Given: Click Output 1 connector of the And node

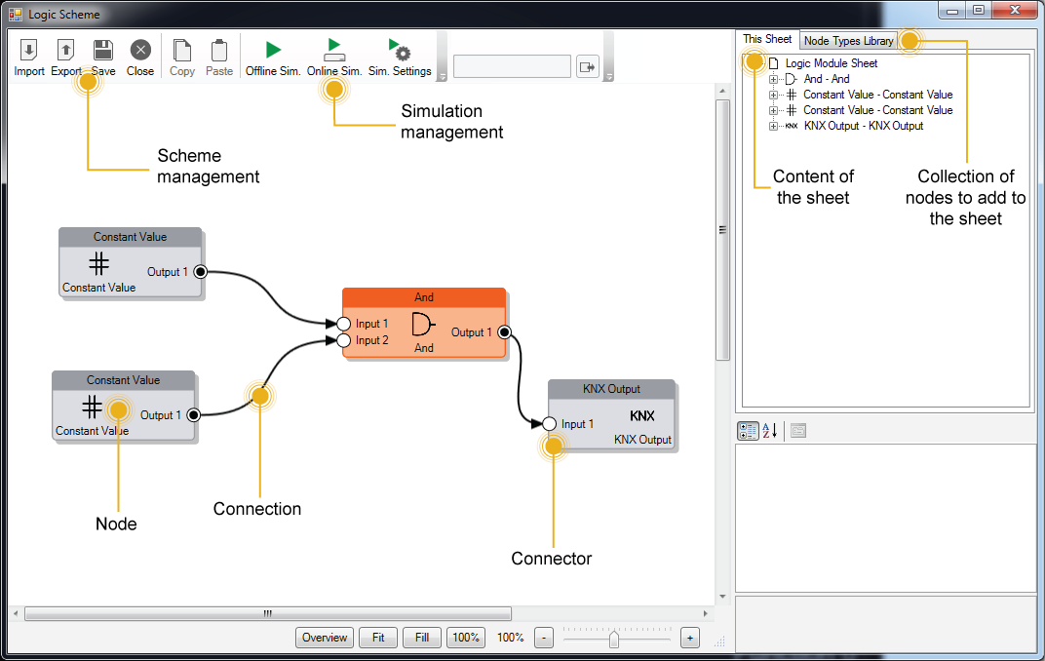Looking at the screenshot, I should tap(505, 331).
